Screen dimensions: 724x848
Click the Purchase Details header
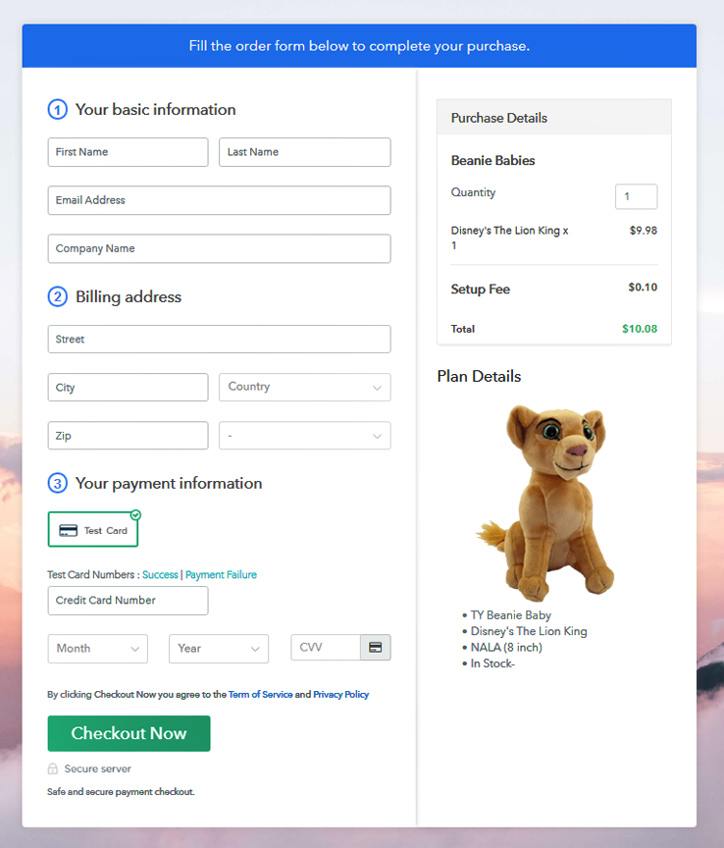(x=553, y=118)
